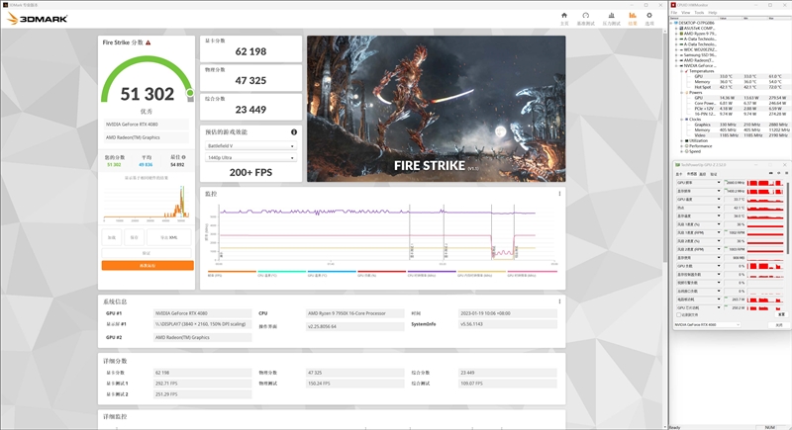
Task: Click the info icon beside estimated game performance
Action: [294, 131]
